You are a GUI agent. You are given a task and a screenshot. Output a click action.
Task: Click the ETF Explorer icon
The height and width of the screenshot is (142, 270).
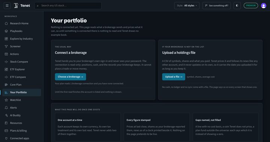6,69
